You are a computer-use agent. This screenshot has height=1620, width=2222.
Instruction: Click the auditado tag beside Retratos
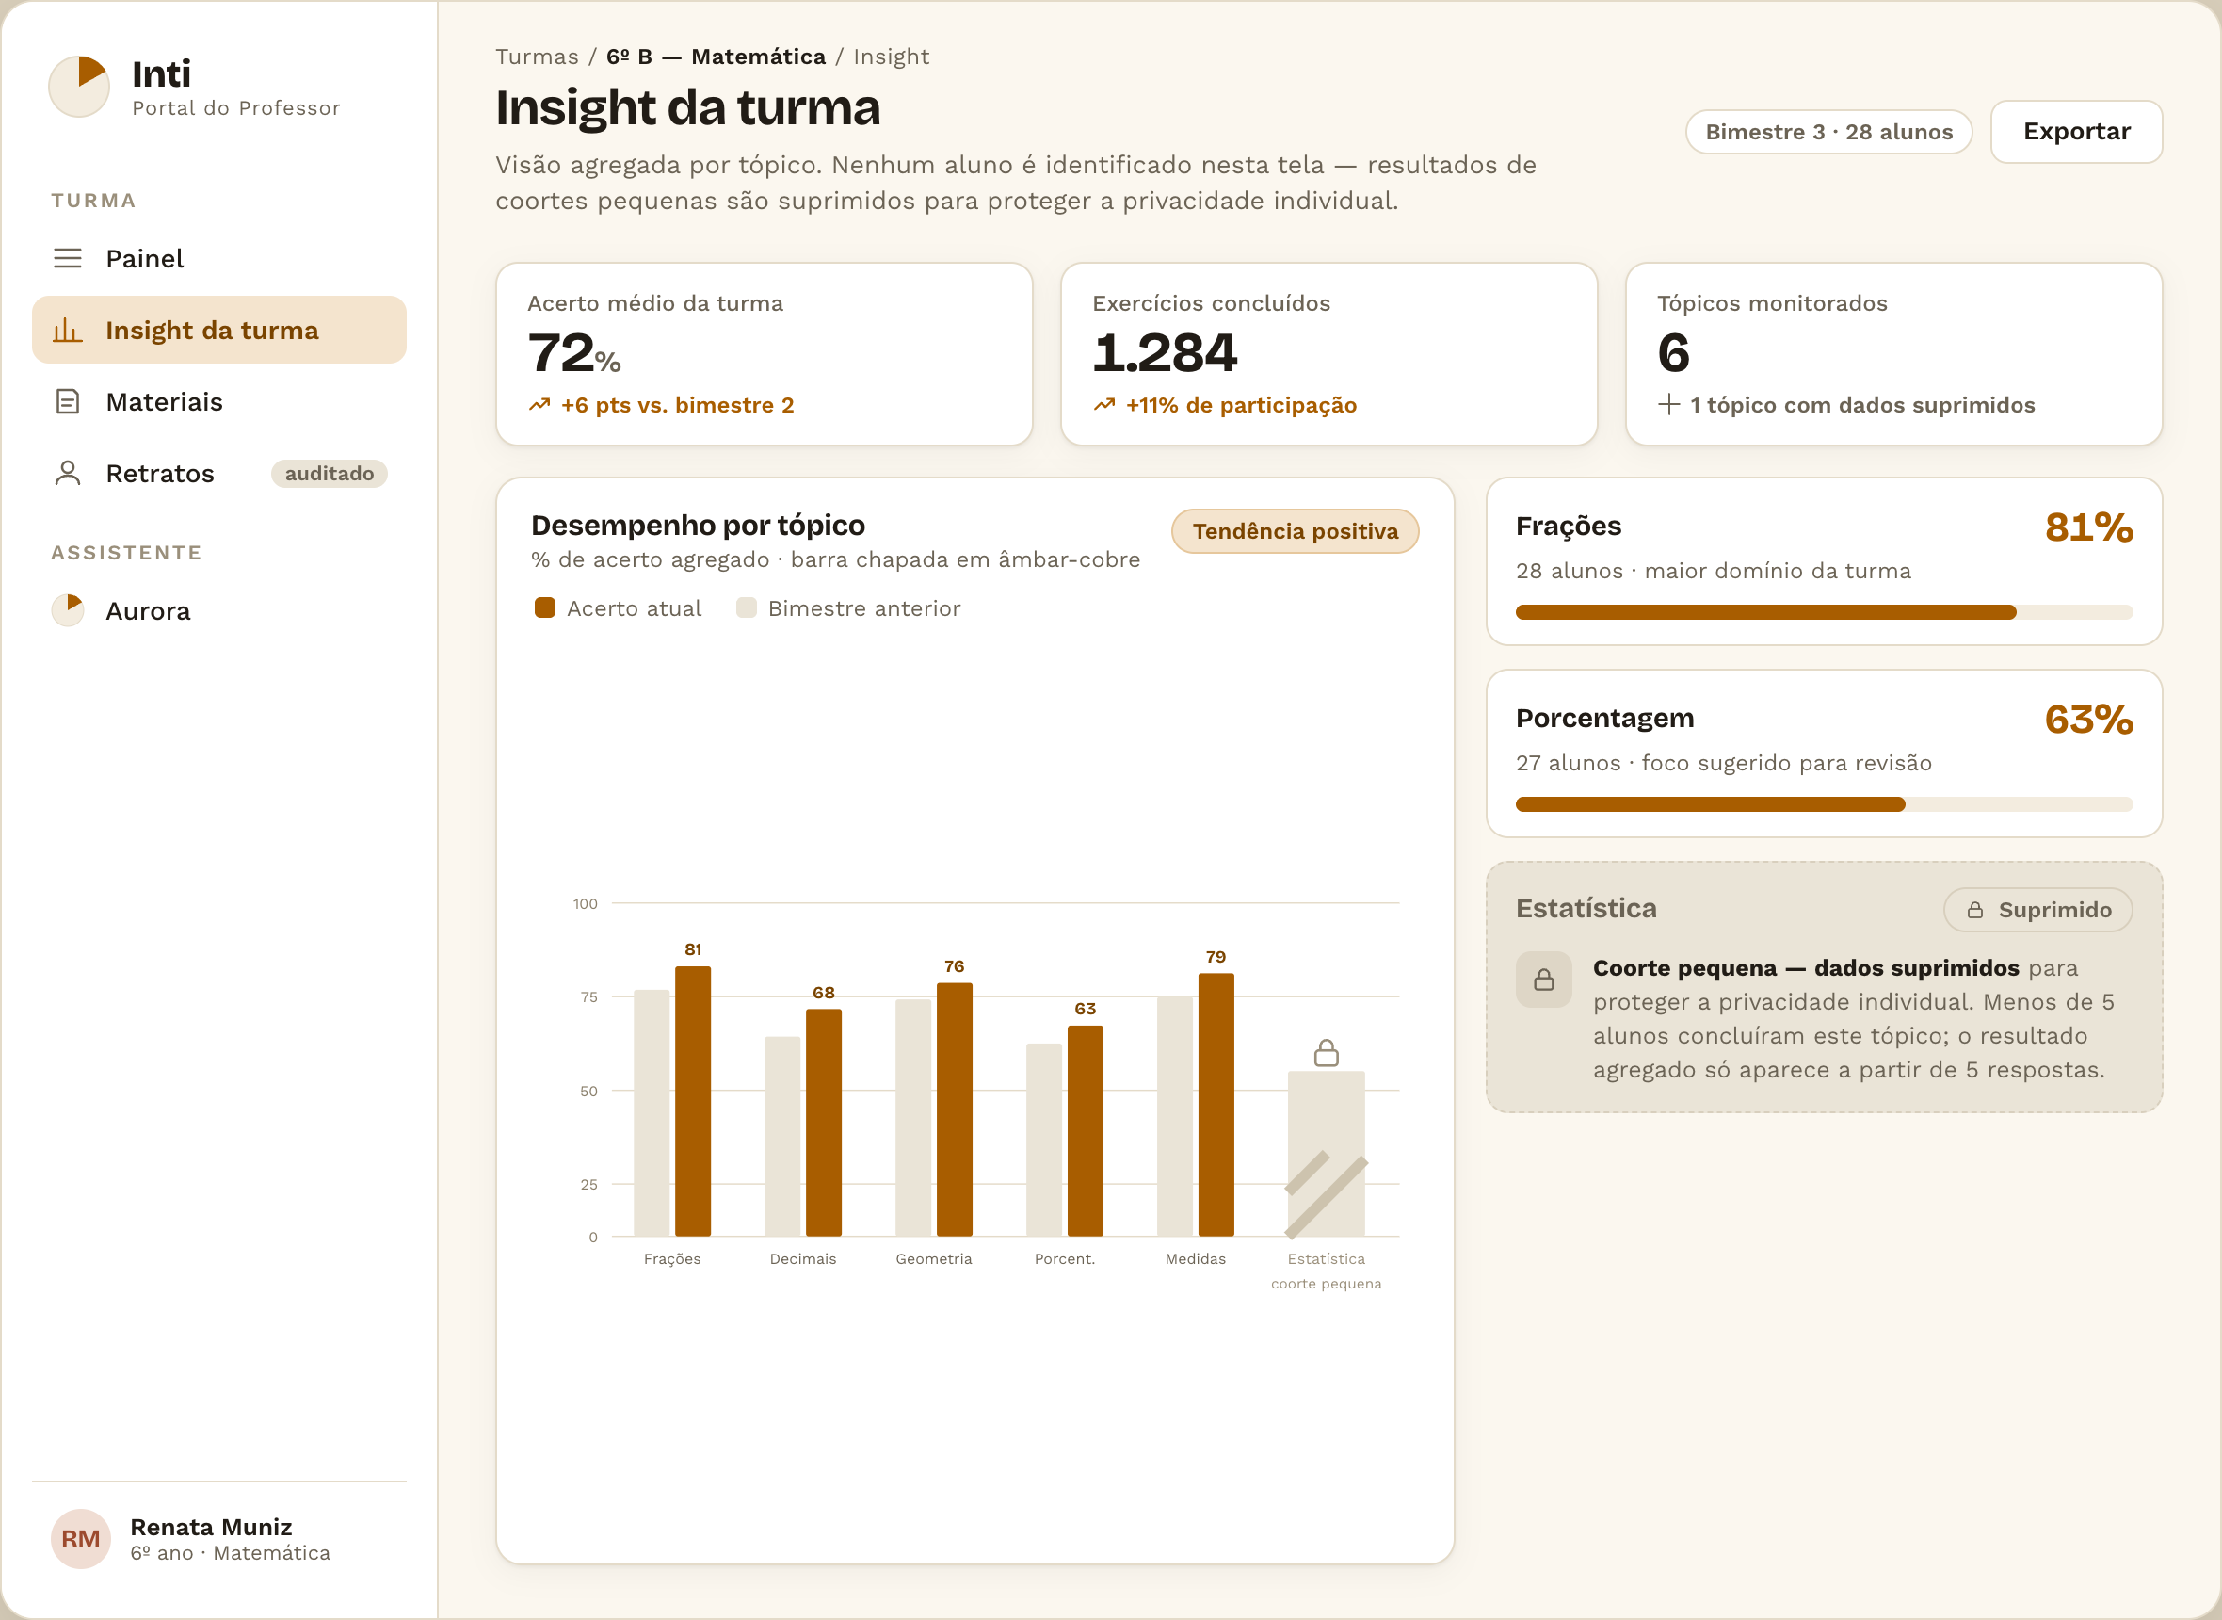click(x=330, y=473)
